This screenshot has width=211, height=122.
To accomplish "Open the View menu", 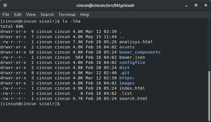I will 31,14.
